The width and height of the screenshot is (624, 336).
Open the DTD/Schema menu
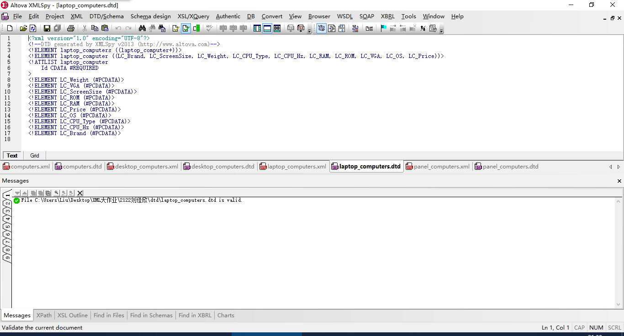(x=106, y=16)
